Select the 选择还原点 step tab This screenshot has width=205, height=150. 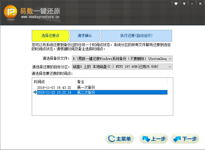50,36
